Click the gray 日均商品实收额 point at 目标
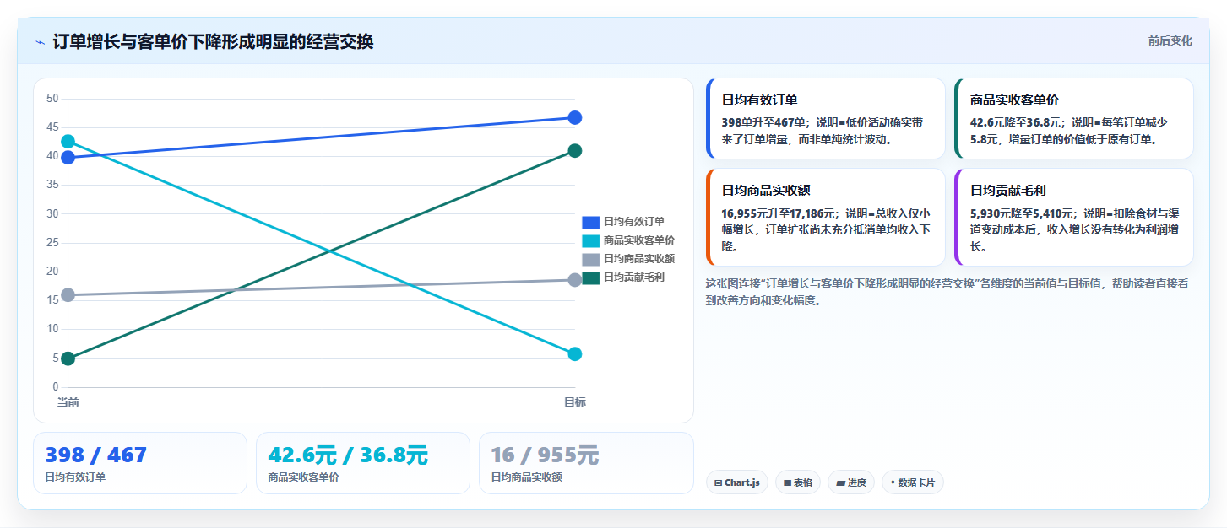Viewport: 1227px width, 528px height. pyautogui.click(x=575, y=280)
